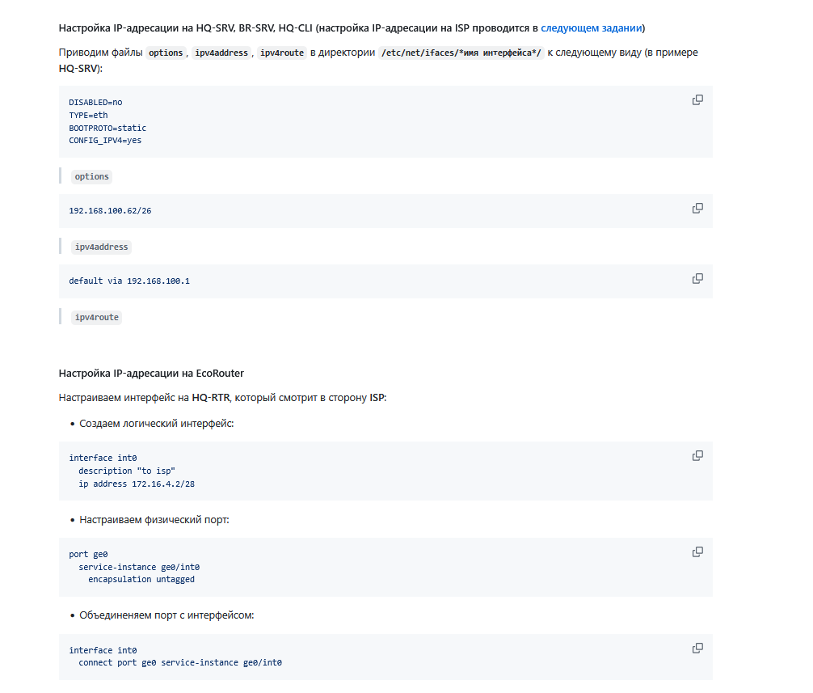Click the inline ipv4address code in intro sentence
The width and height of the screenshot is (813, 693).
pos(221,53)
